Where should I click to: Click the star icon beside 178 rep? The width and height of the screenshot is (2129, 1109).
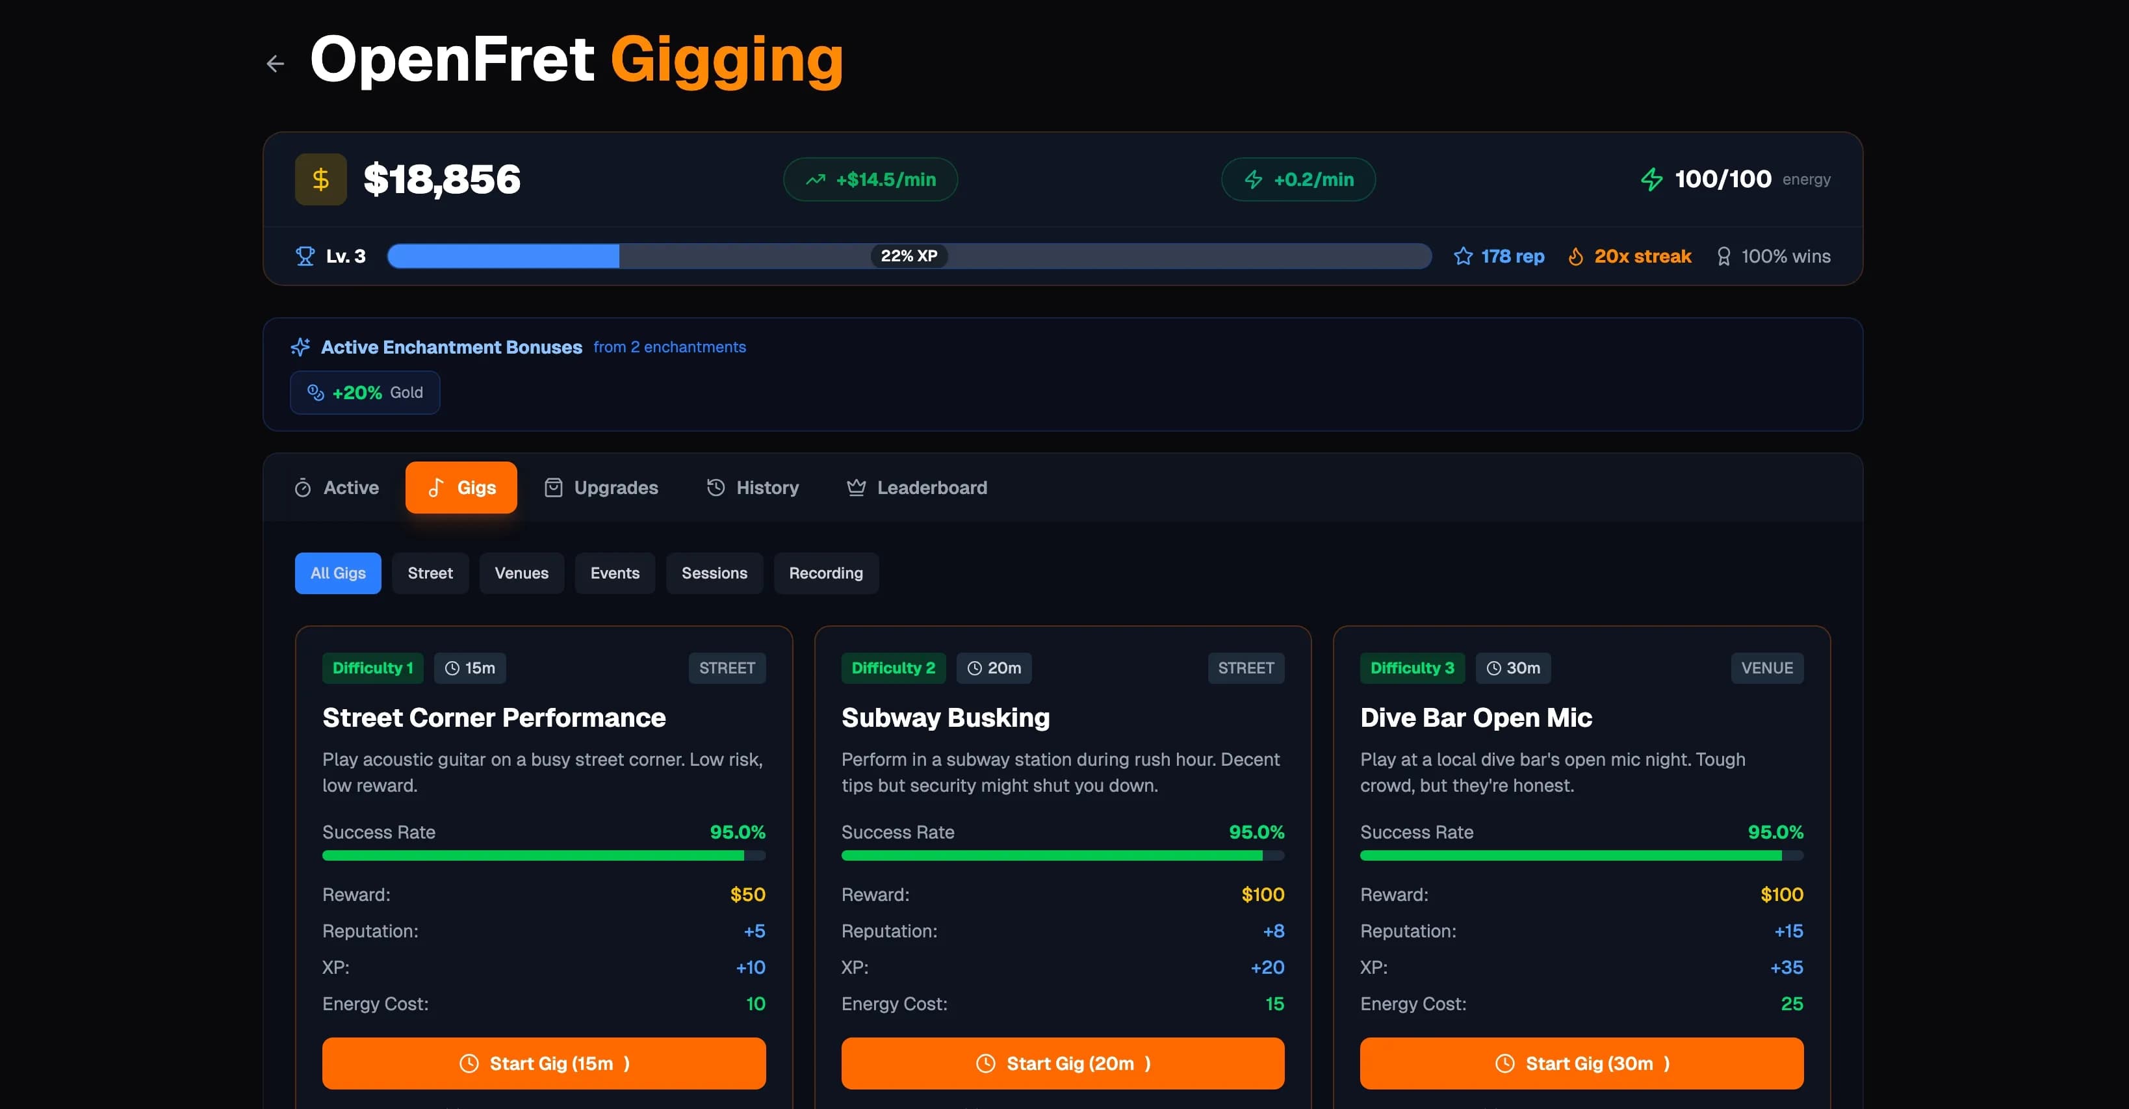(1463, 256)
